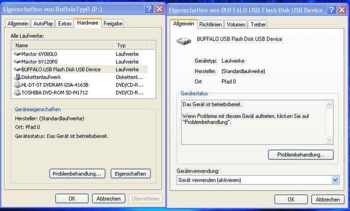
Task: Click Problembehandlung button in Gerätestatus group
Action: click(300, 154)
